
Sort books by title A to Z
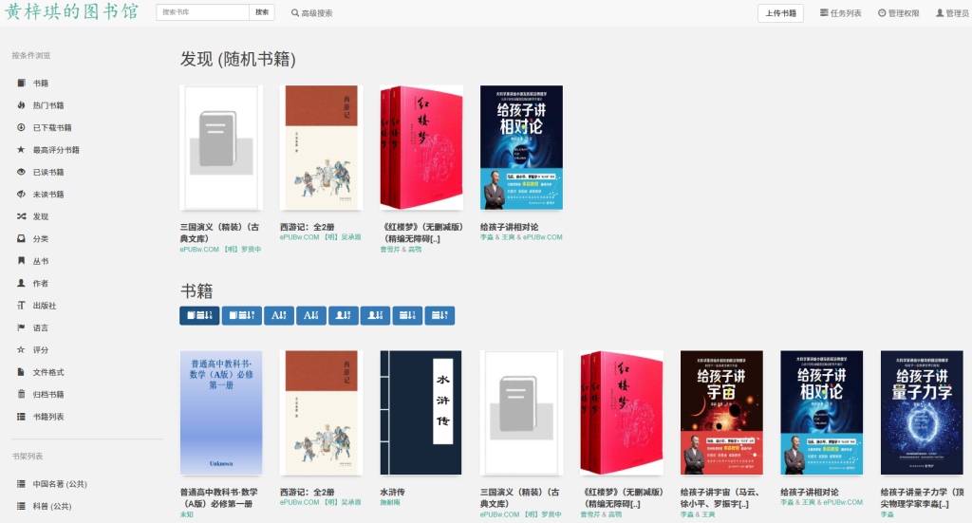coord(279,315)
